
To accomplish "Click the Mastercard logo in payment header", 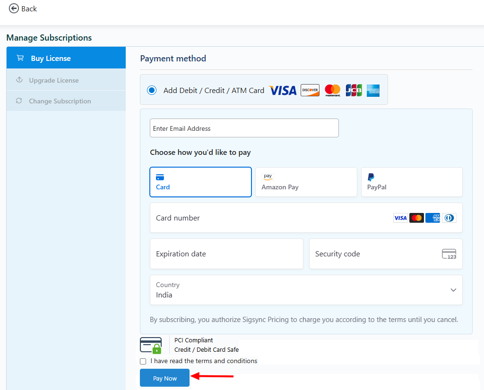I will coord(333,90).
